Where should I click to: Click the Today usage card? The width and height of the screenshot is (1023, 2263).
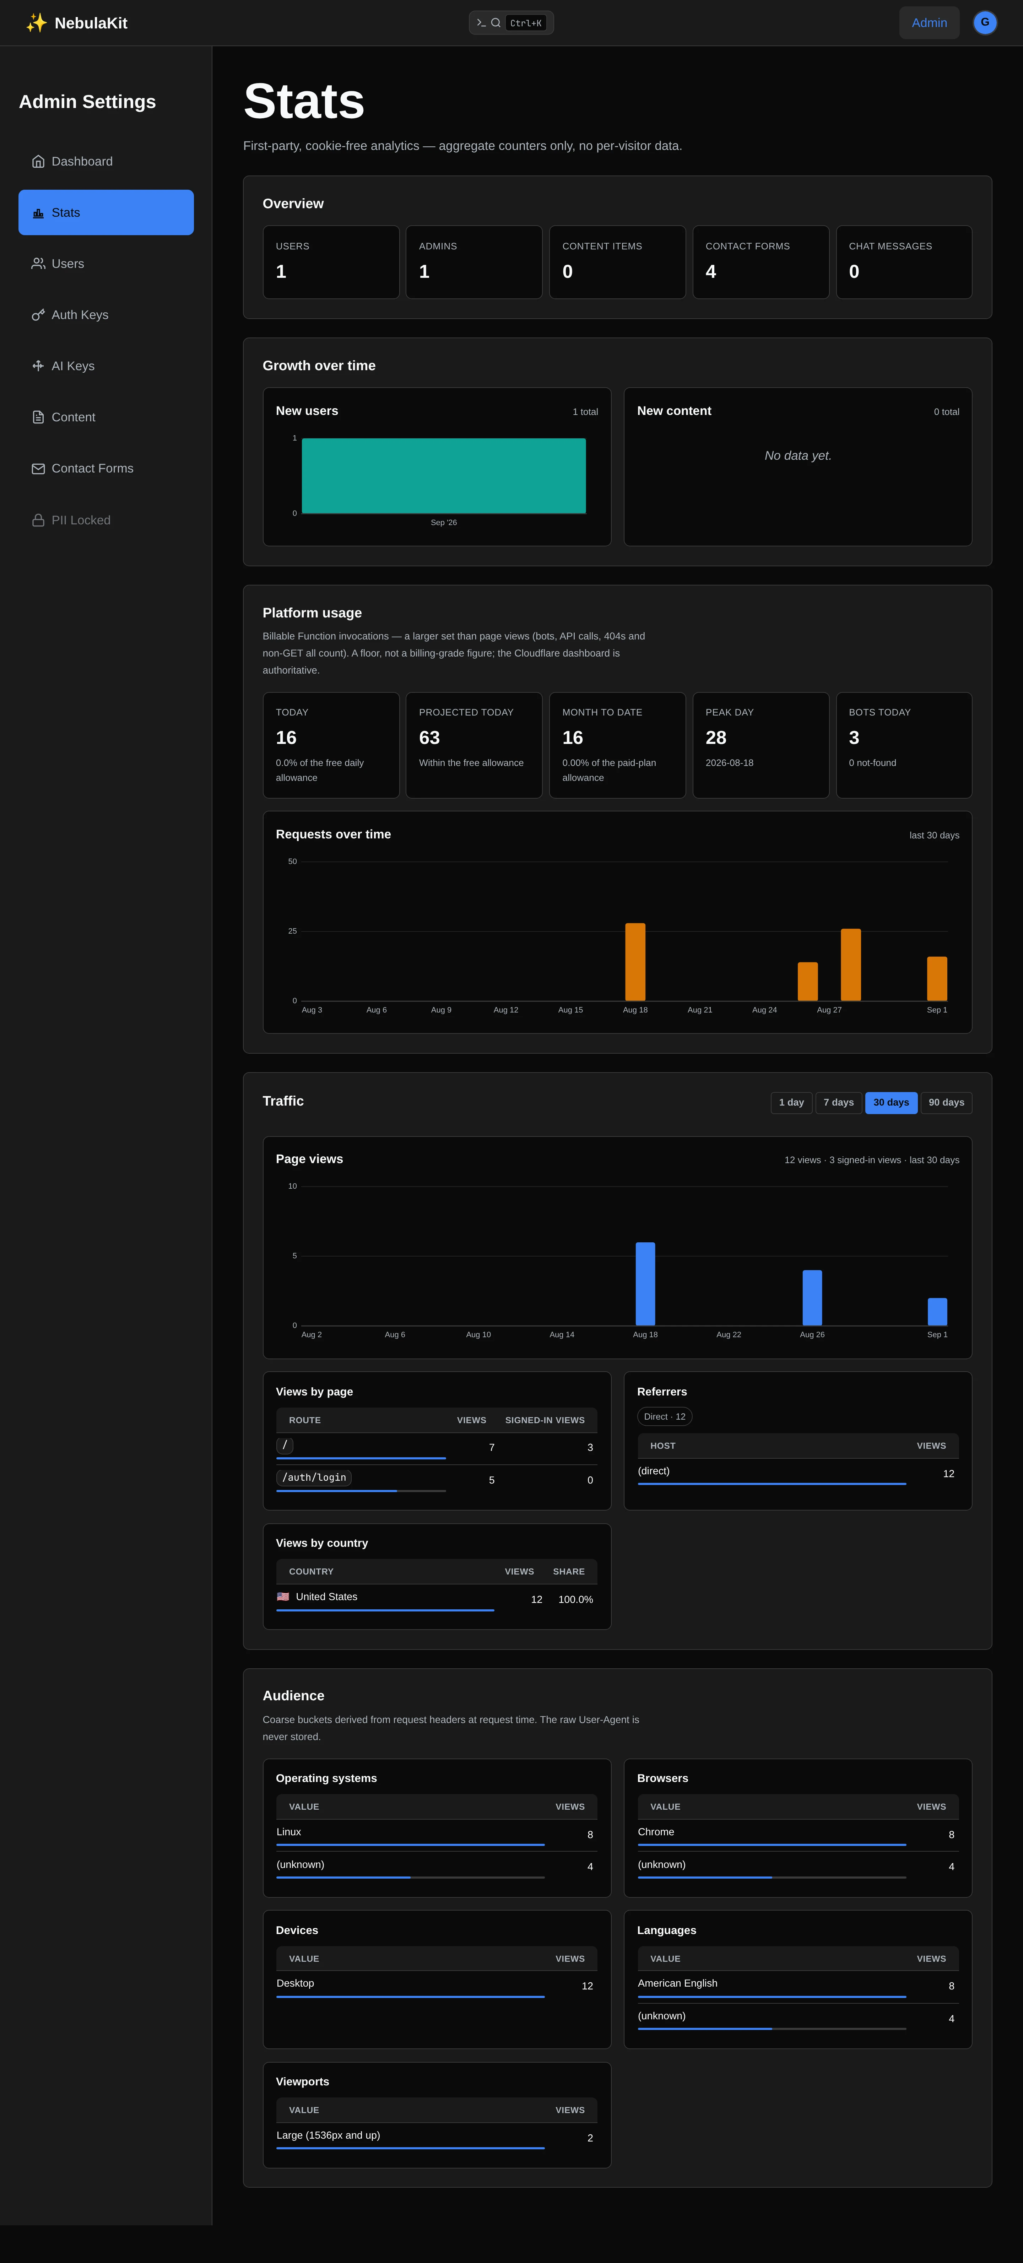coord(331,745)
